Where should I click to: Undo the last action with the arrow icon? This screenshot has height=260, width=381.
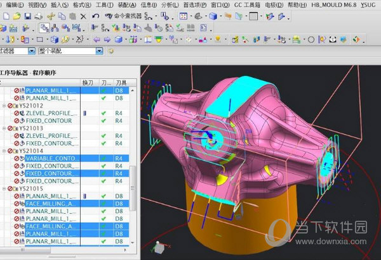[x=96, y=16]
